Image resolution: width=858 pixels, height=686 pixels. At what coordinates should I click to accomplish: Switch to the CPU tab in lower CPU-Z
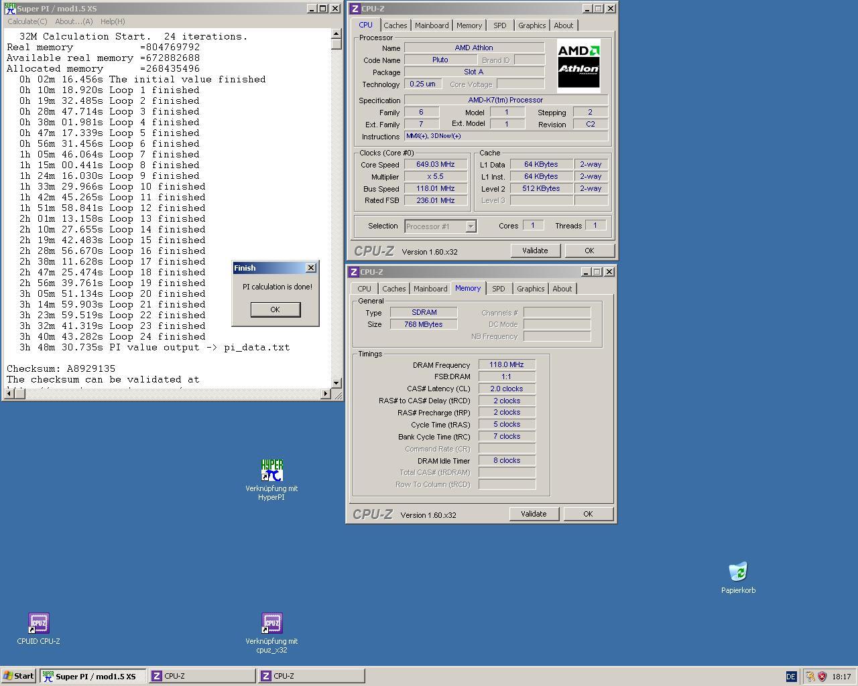pyautogui.click(x=364, y=289)
